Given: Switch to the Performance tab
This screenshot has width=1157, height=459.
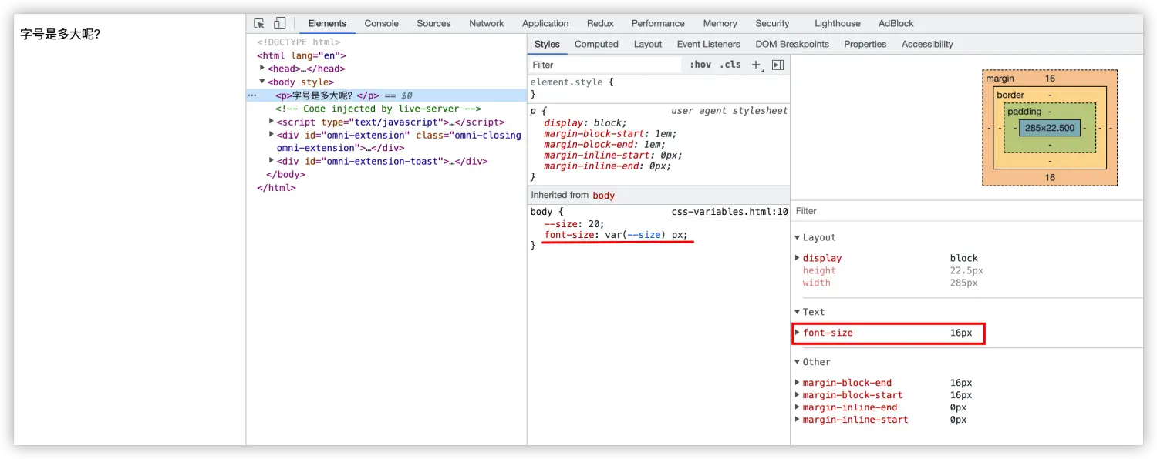Looking at the screenshot, I should [x=658, y=23].
